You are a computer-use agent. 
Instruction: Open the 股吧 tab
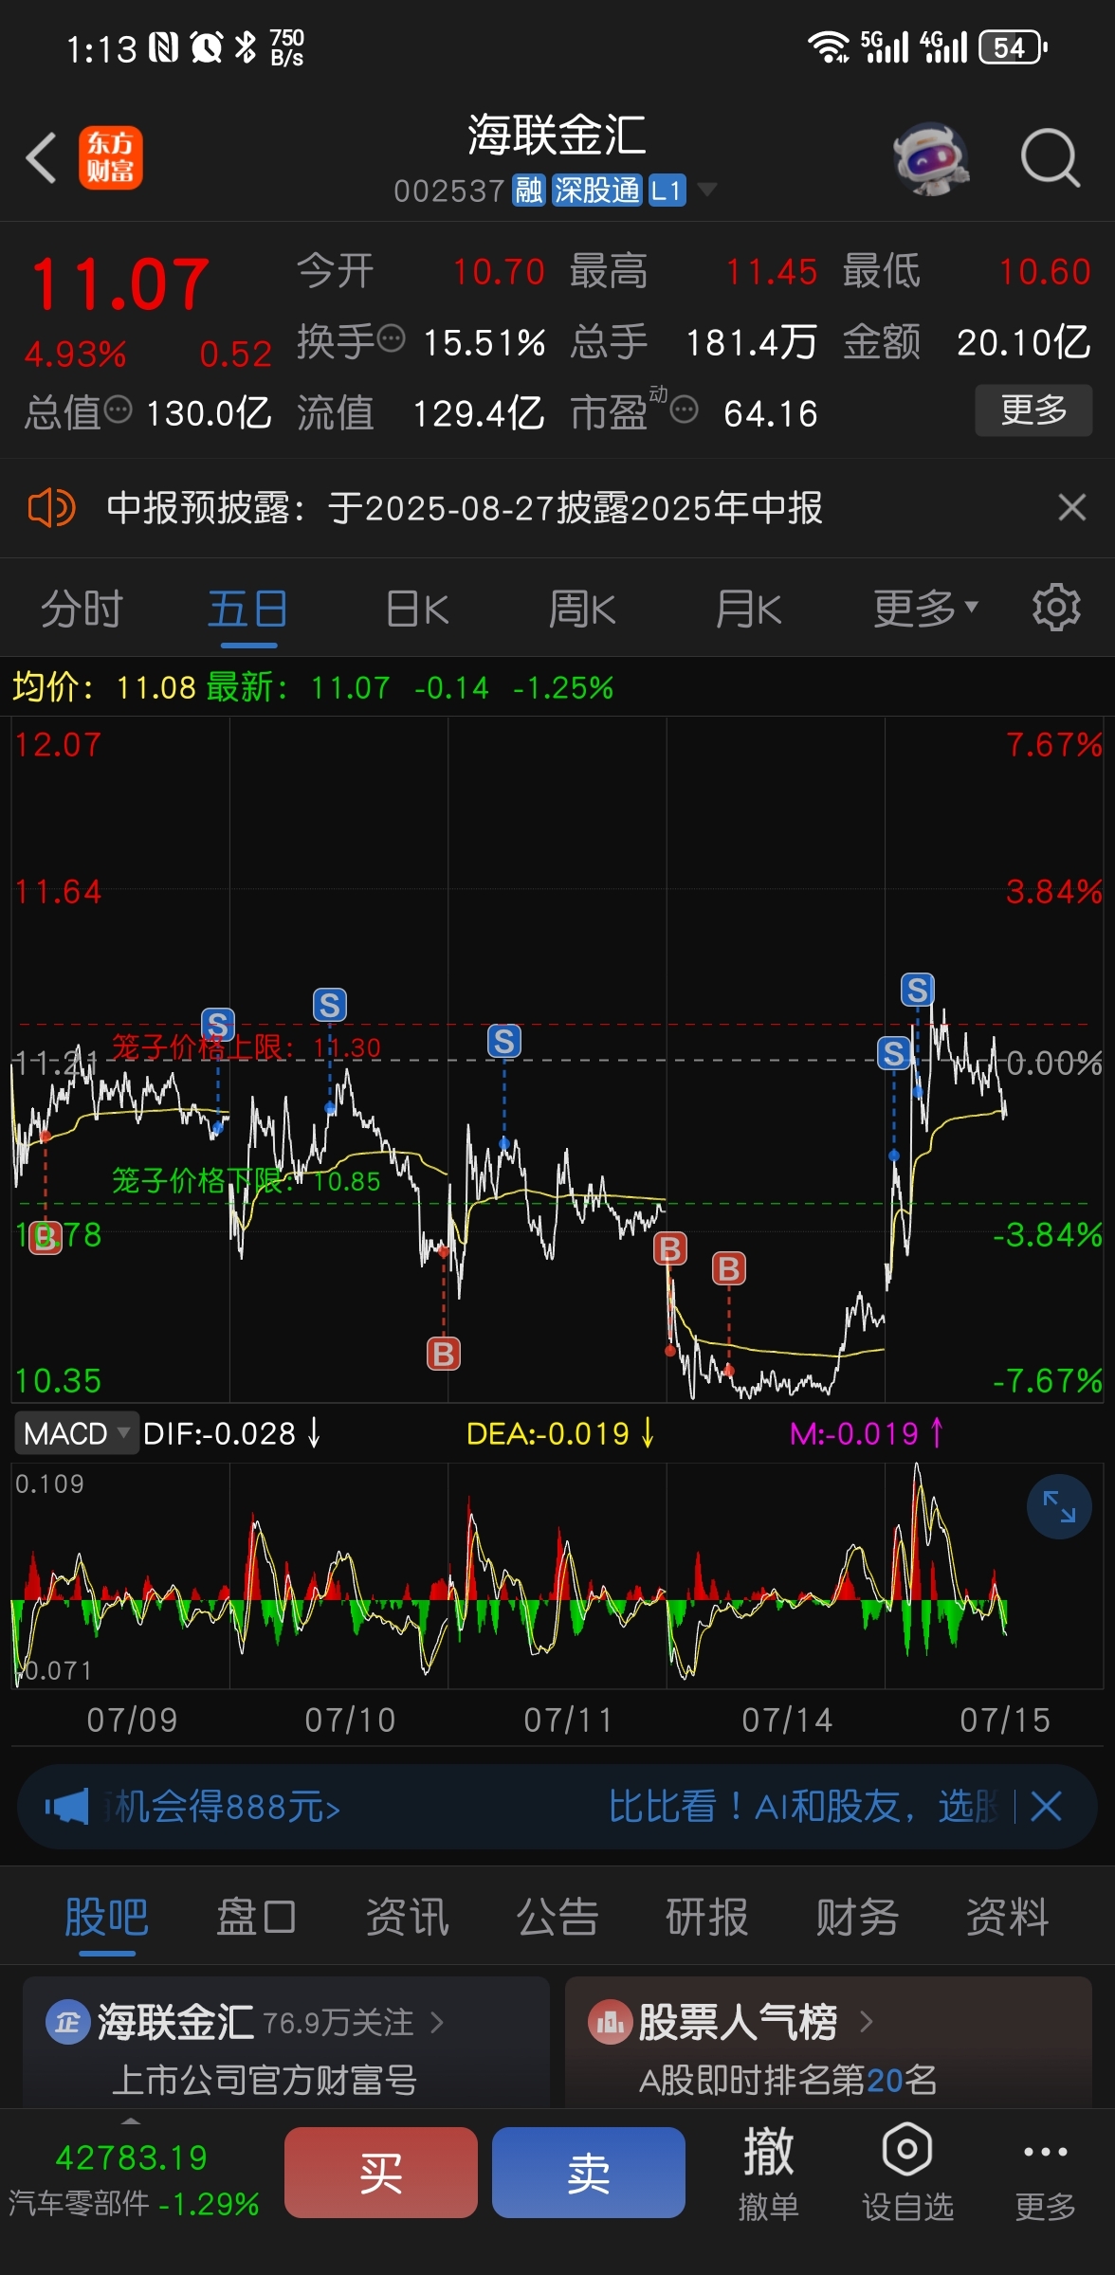[x=106, y=1917]
